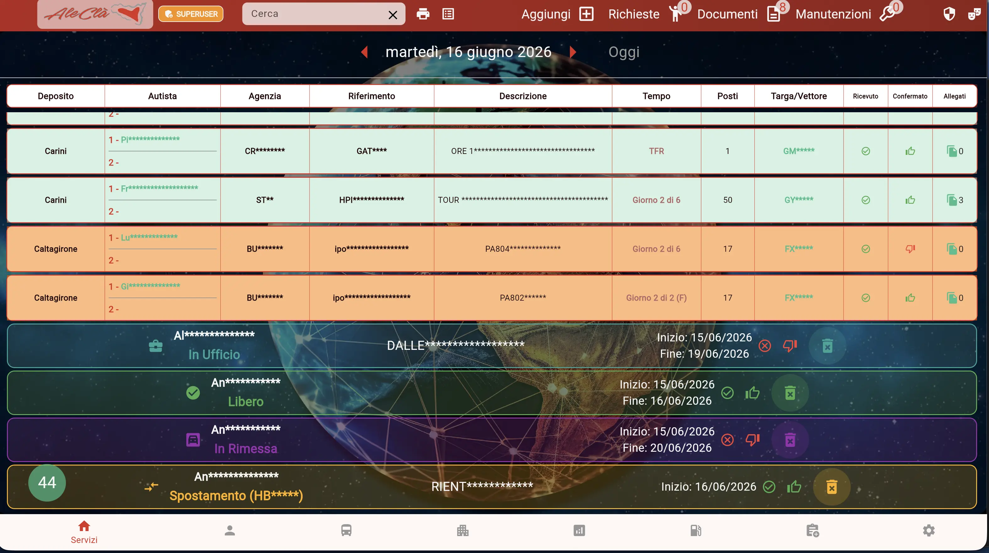Image resolution: width=989 pixels, height=553 pixels.
Task: Delete the In Rimessa entry
Action: (x=790, y=440)
